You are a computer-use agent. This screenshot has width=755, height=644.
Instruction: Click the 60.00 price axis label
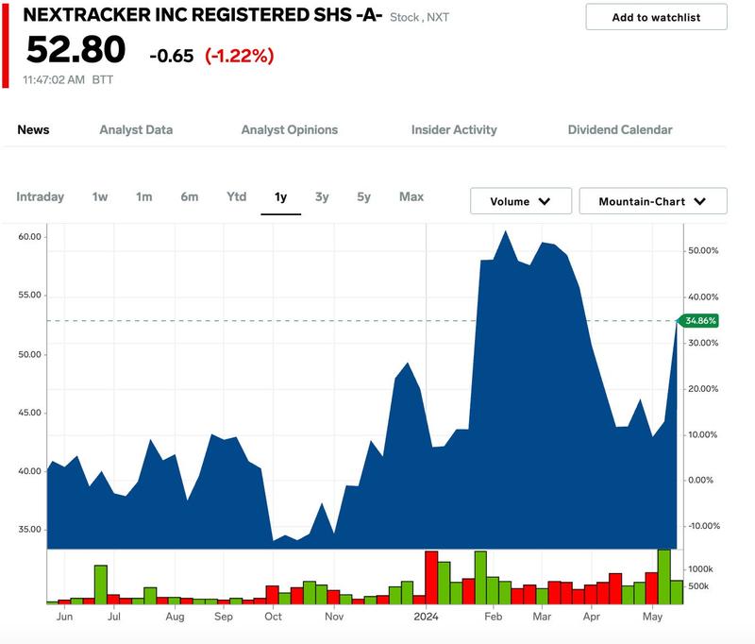(30, 236)
